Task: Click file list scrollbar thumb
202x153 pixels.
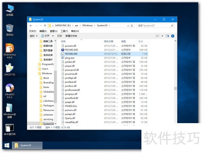Action: (x=175, y=88)
